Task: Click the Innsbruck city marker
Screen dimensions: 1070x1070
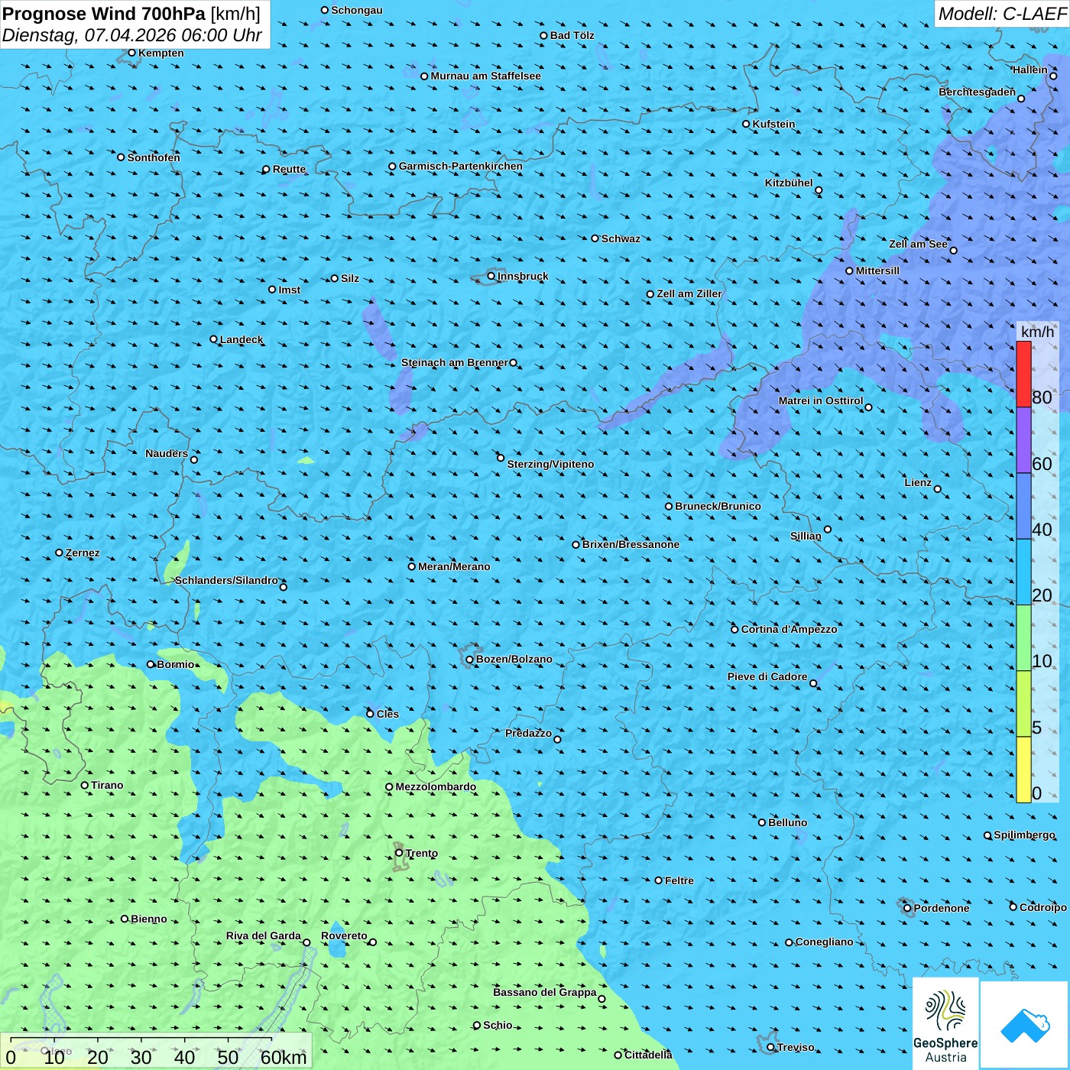Action: tap(491, 276)
